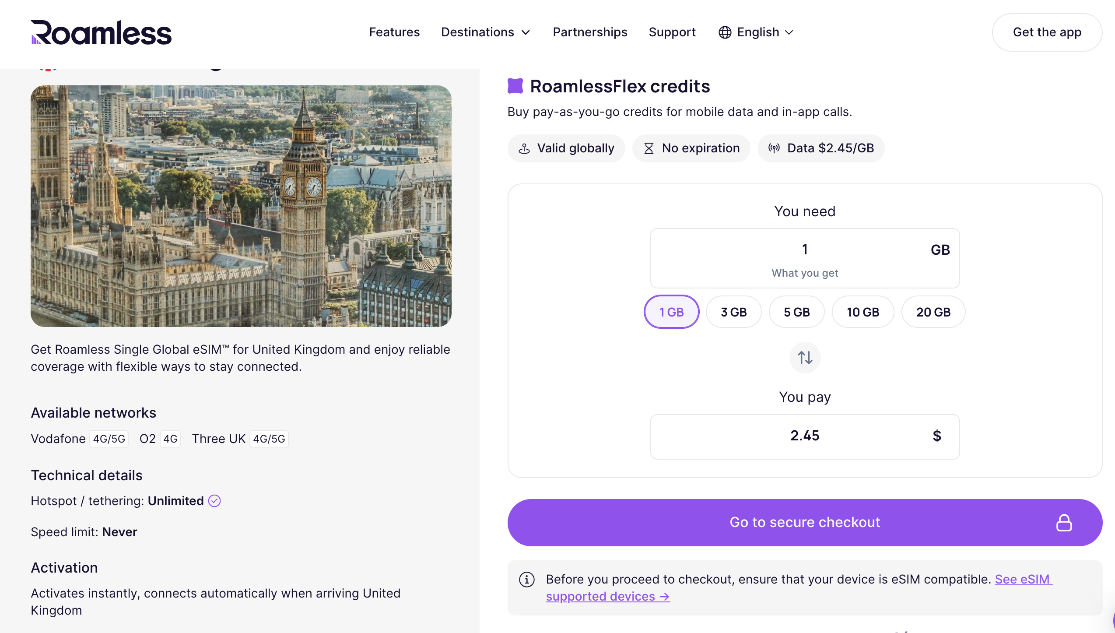Select the 5 GB option
1115x633 pixels.
point(796,312)
